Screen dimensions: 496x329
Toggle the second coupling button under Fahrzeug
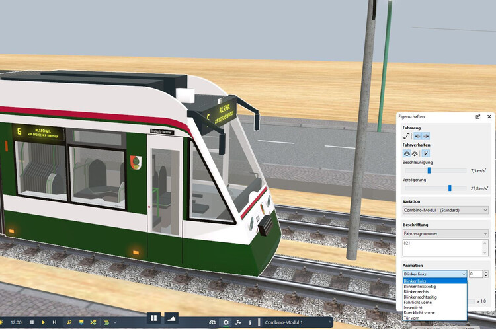(427, 135)
